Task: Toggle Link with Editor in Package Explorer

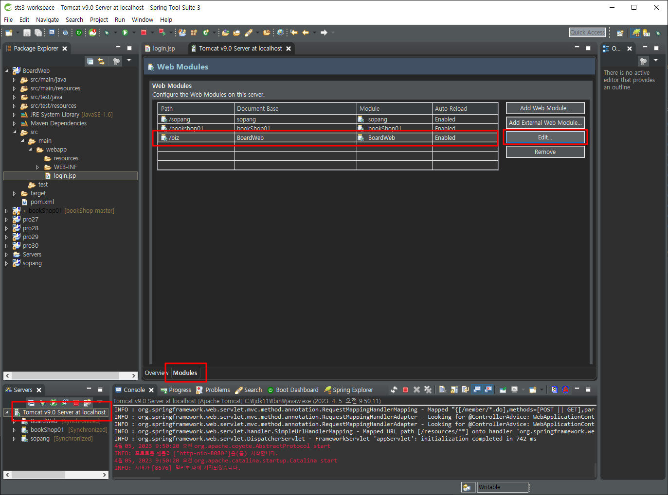Action: pos(101,61)
